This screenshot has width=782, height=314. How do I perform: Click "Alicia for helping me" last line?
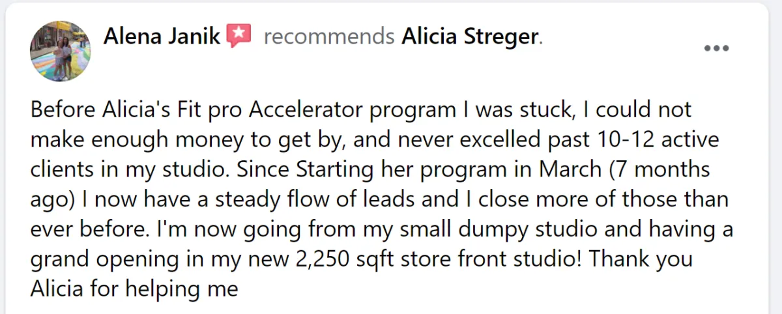click(134, 289)
